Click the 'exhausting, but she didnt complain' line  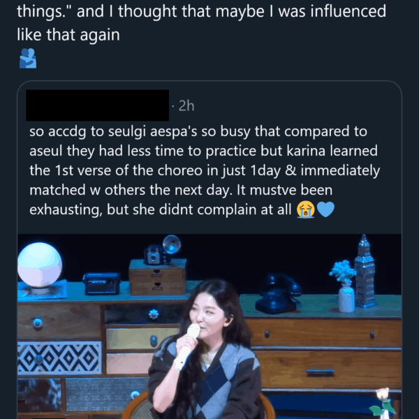coord(161,209)
